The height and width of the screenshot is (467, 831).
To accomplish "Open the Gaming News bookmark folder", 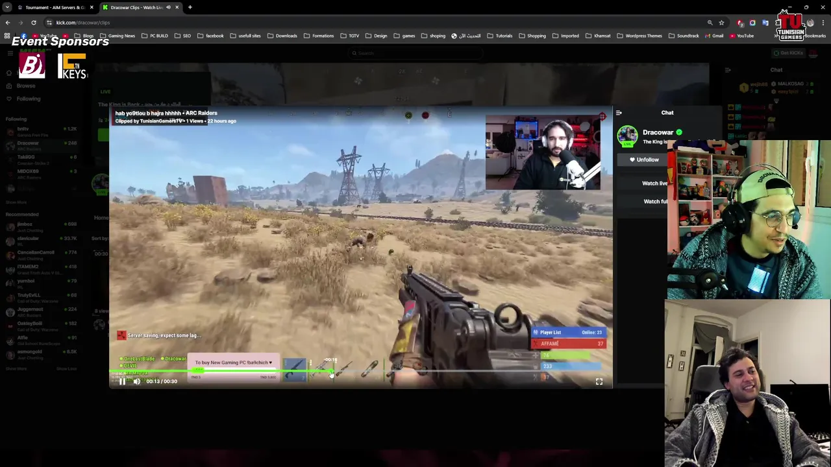I will point(118,36).
